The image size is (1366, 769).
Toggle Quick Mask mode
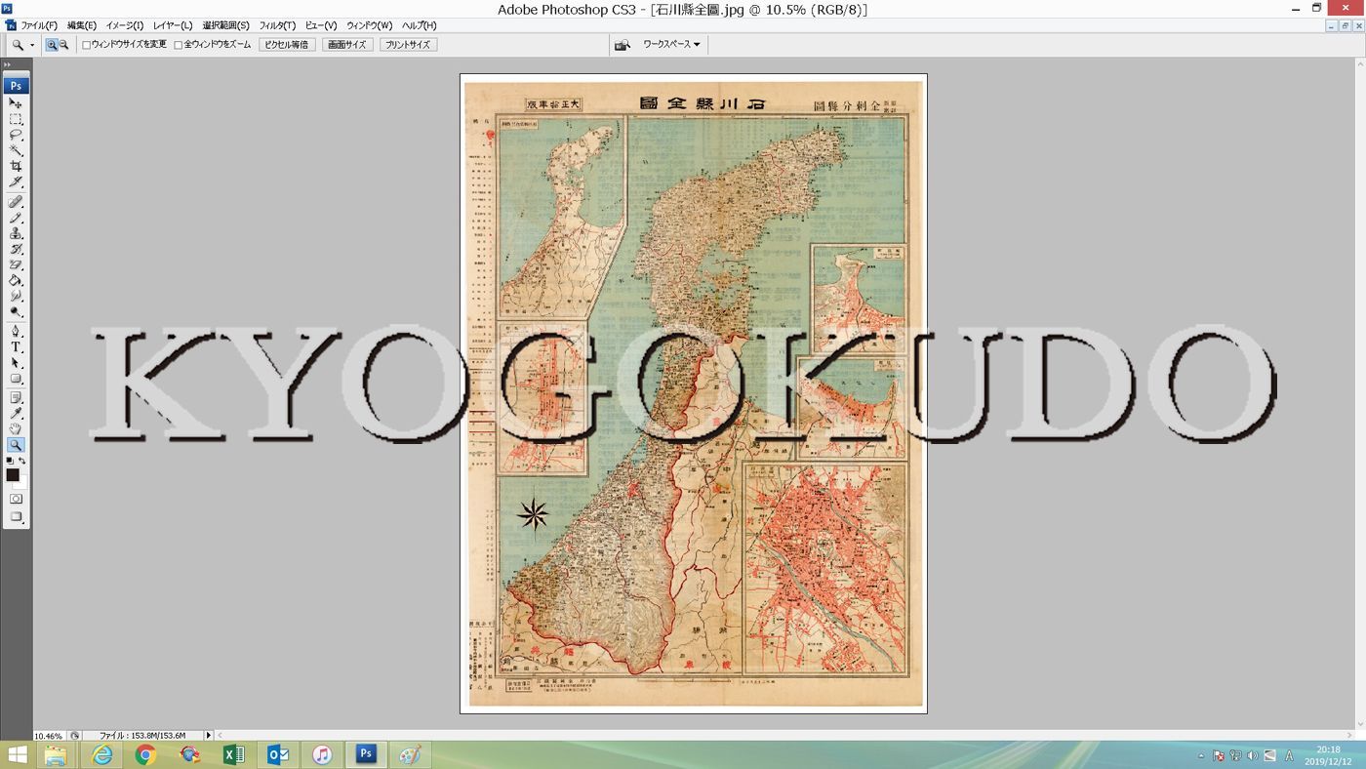pos(16,499)
